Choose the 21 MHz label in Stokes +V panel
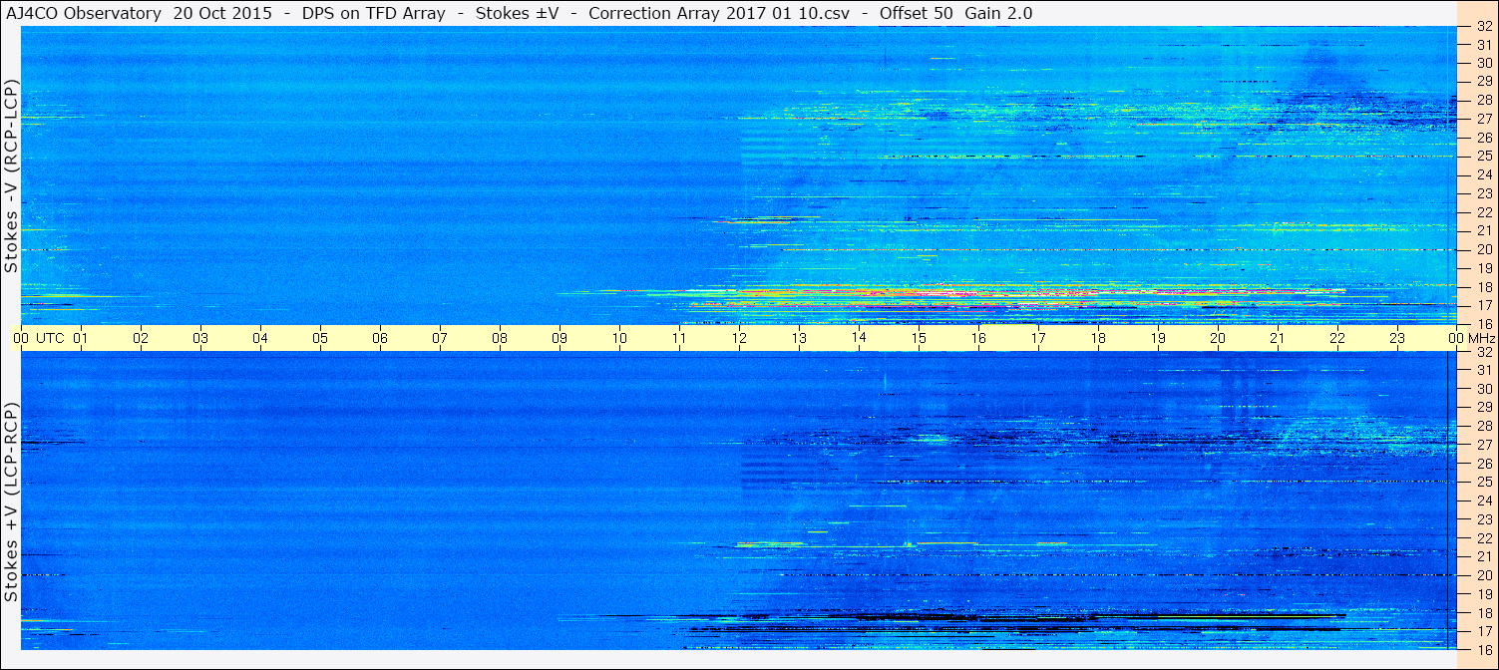The image size is (1499, 670). [x=1483, y=556]
